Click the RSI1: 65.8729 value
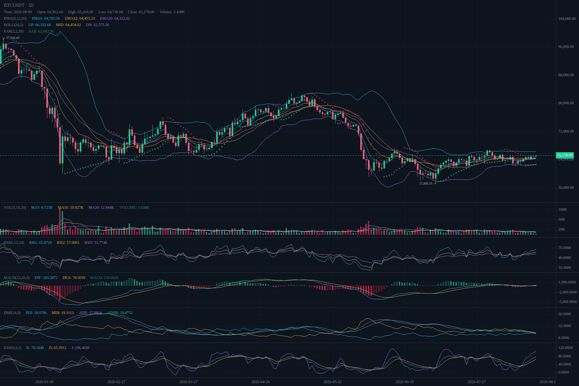This screenshot has height=386, width=579. [41, 243]
